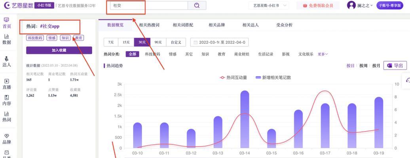
Task: Filter hot words by 商业财经 category
Action: pos(241,54)
